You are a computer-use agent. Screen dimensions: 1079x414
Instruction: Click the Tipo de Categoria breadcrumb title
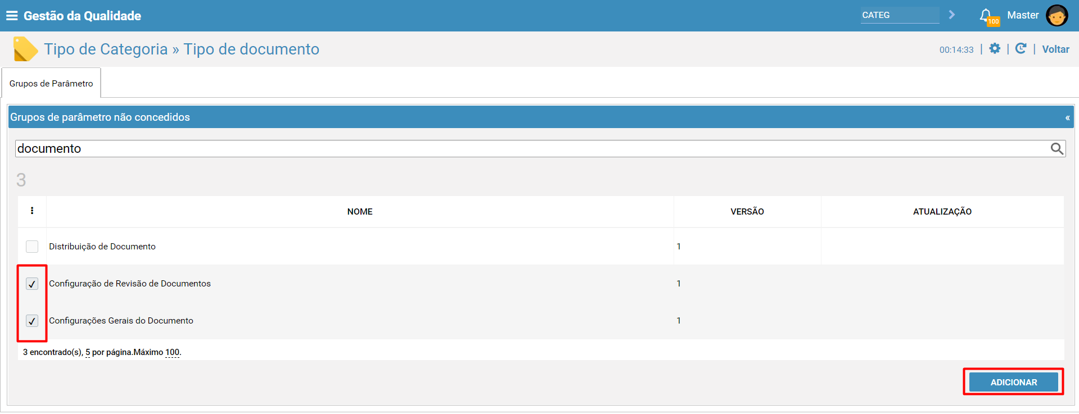[106, 49]
